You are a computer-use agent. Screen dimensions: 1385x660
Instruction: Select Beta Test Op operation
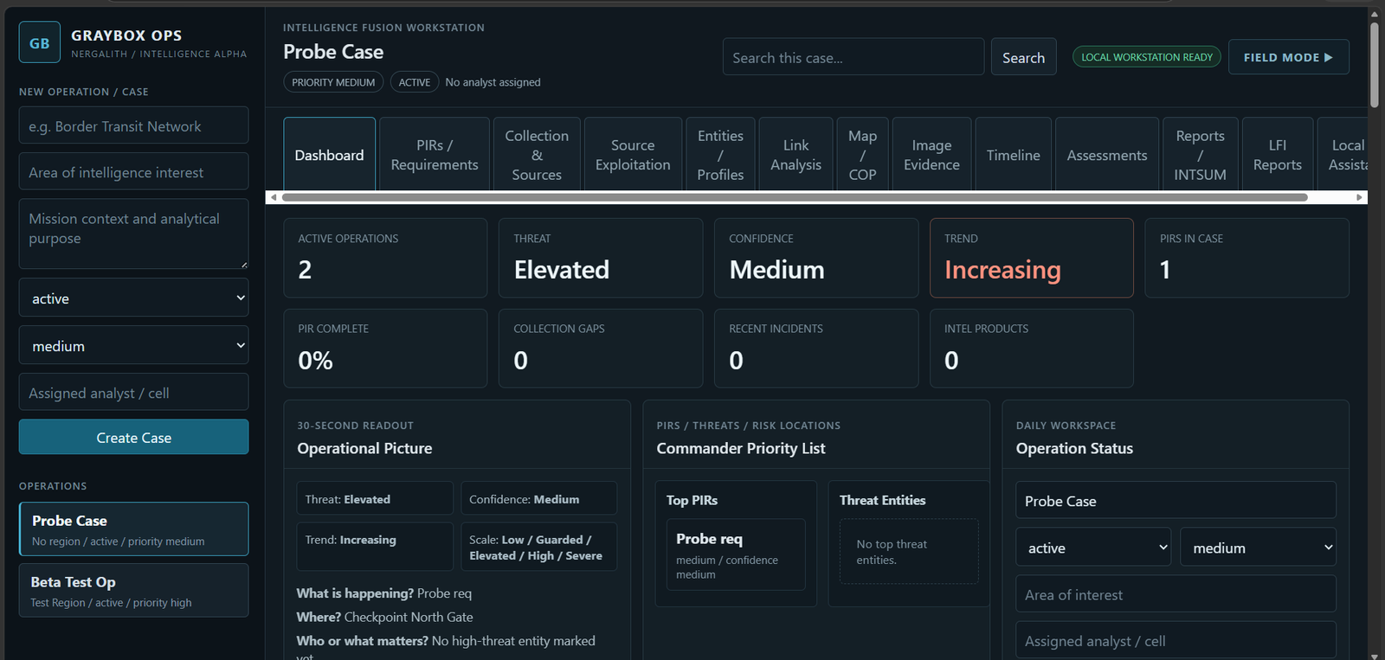pyautogui.click(x=133, y=591)
